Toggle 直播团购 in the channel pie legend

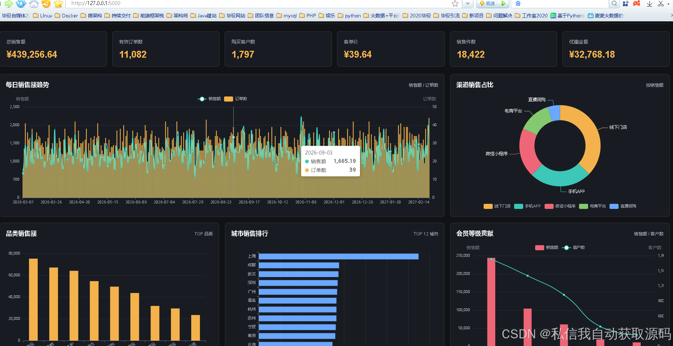623,206
